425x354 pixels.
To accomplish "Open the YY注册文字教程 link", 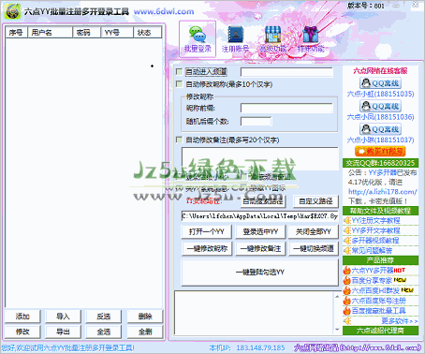I will click(375, 221).
